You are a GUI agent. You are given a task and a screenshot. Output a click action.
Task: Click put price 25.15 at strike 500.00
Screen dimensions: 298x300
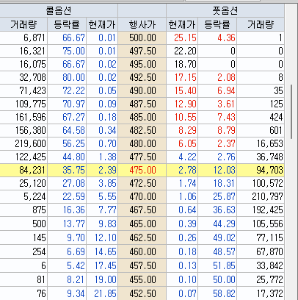point(182,38)
